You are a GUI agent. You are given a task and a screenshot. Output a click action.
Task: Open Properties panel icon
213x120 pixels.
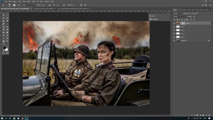point(150,19)
